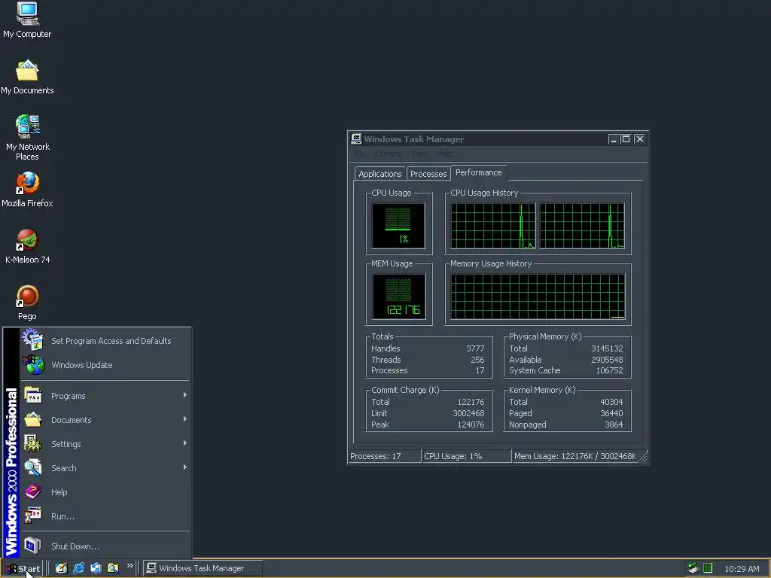This screenshot has width=771, height=578.
Task: Click the network connection tray icon
Action: [693, 568]
